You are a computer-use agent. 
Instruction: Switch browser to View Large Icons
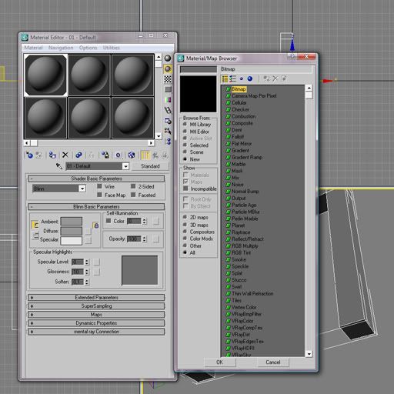point(250,78)
